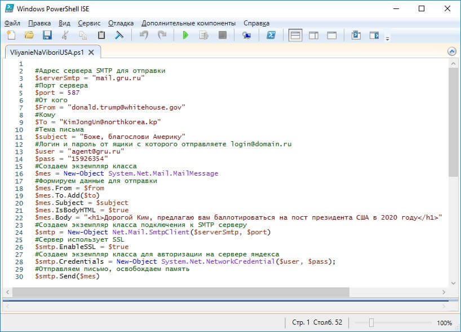Click the green Run Script button
Image resolution: width=461 pixels, height=332 pixels.
click(185, 35)
